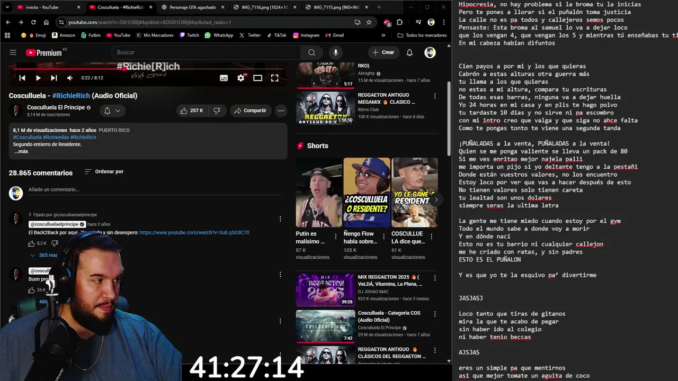
Task: Skip back to the previous video
Action: click(x=22, y=78)
